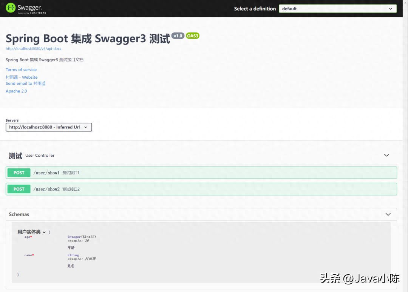Click the string type text
The image size is (408, 292).
(73, 255)
